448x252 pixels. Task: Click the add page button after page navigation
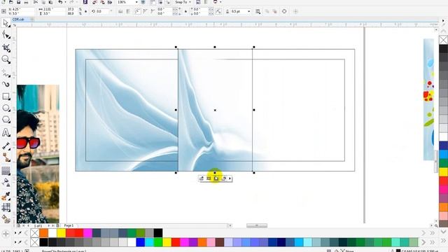(x=57, y=225)
